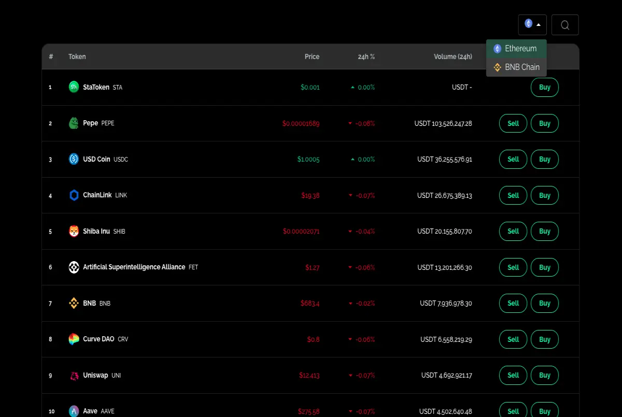Click the Price column header
This screenshot has width=622, height=417.
[x=312, y=56]
